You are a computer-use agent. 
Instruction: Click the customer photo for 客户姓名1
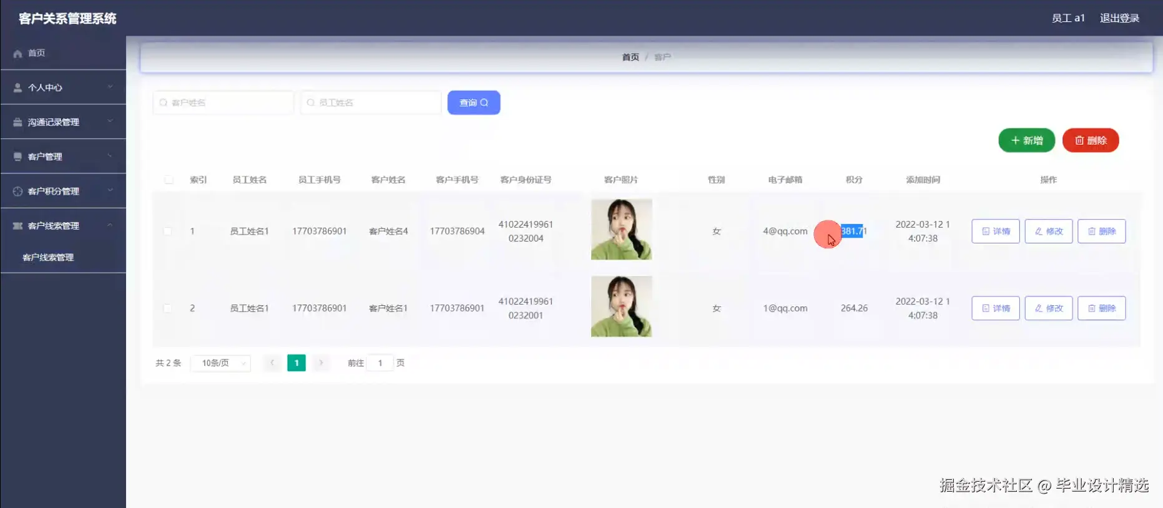[622, 306]
